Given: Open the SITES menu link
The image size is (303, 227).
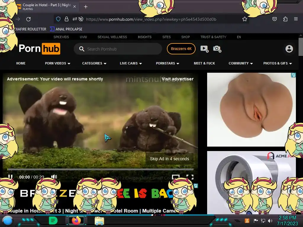Looking at the screenshot, I should click(x=166, y=37).
